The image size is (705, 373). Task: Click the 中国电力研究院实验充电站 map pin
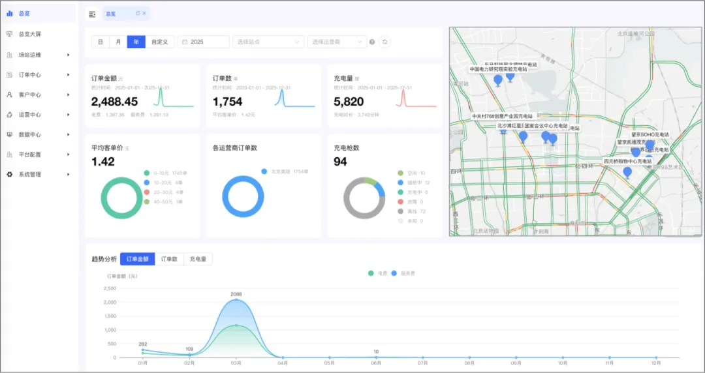coord(497,81)
